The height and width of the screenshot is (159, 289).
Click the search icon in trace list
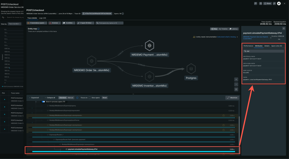(3, 18)
